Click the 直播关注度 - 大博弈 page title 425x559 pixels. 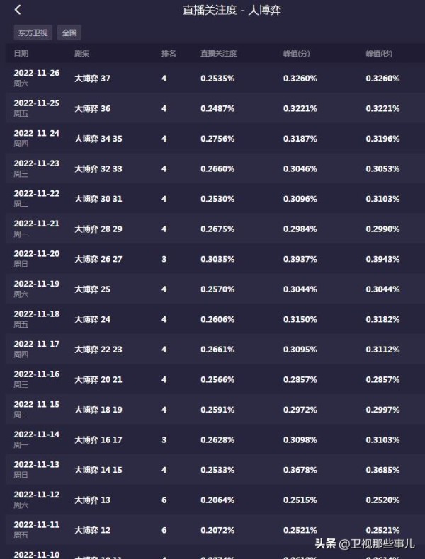pos(232,10)
